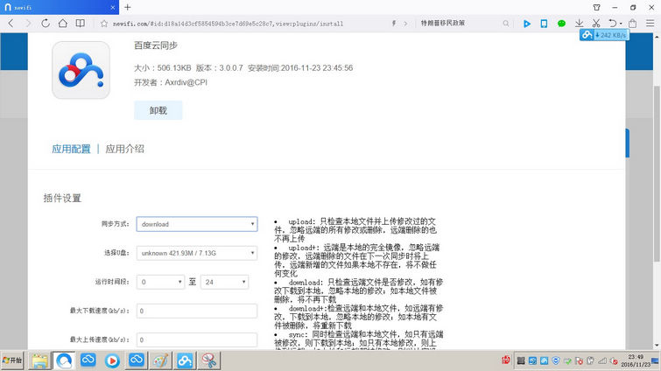This screenshot has height=371, width=661.
Task: Open the paint palette taskbar icon
Action: tap(160, 360)
